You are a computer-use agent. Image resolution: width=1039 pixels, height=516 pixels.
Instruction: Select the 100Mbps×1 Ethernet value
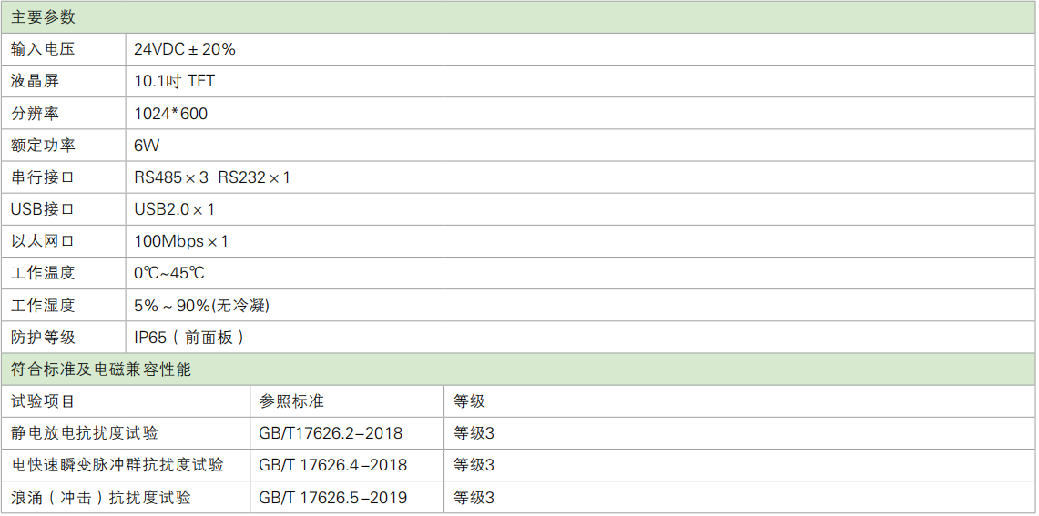tap(180, 241)
